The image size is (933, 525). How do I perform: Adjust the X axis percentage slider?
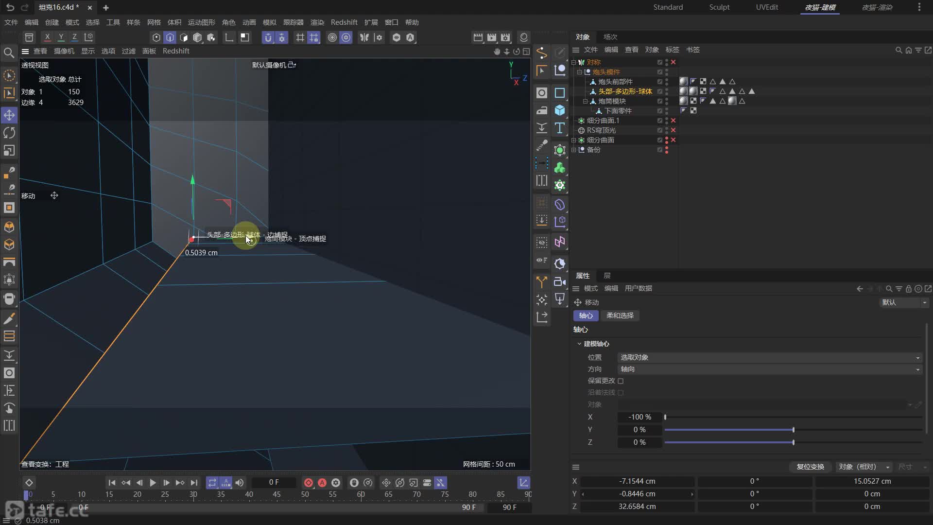[x=794, y=417]
